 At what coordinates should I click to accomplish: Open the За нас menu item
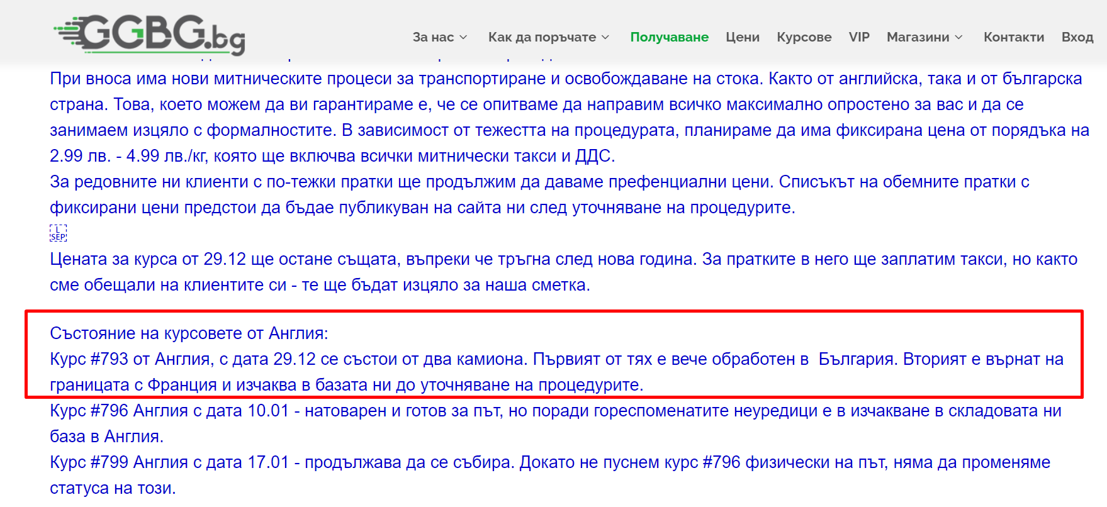433,37
